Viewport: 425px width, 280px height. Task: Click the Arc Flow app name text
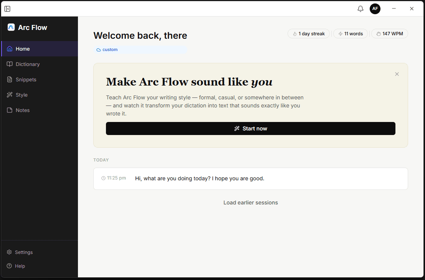[x=33, y=27]
